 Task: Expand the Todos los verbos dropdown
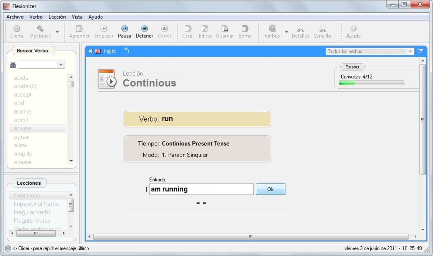[x=410, y=52]
